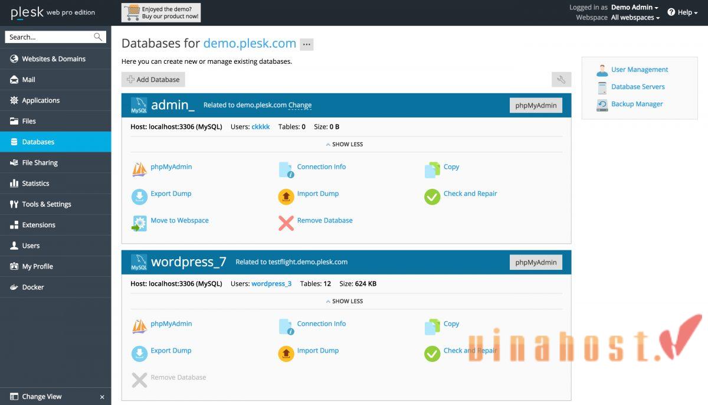
Task: Click the File Sharing icon in sidebar
Action: pos(14,162)
